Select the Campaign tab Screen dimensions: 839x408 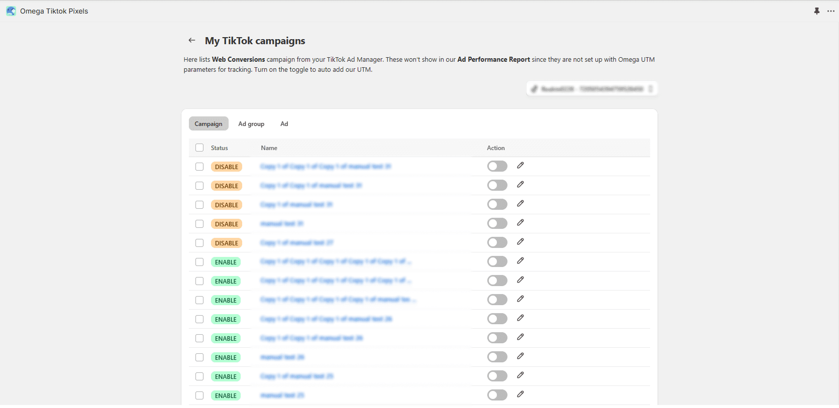208,124
